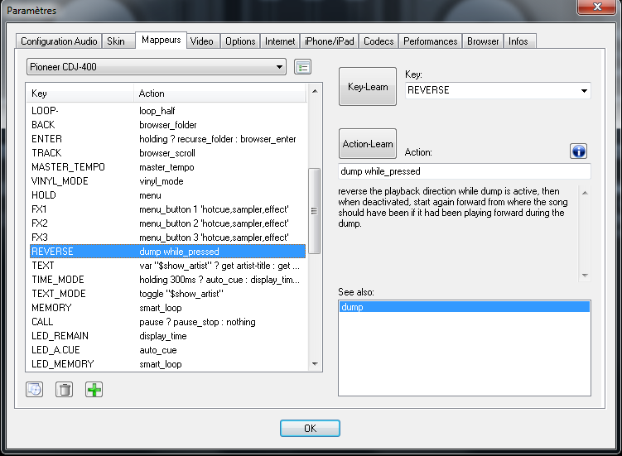This screenshot has width=622, height=456.
Task: Select the Mappeurs tab
Action: pyautogui.click(x=161, y=40)
